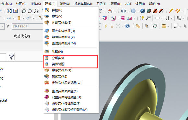188x120 pixels.
Task: Expand the shaded sphere dropdown arrow
Action: (138, 11)
